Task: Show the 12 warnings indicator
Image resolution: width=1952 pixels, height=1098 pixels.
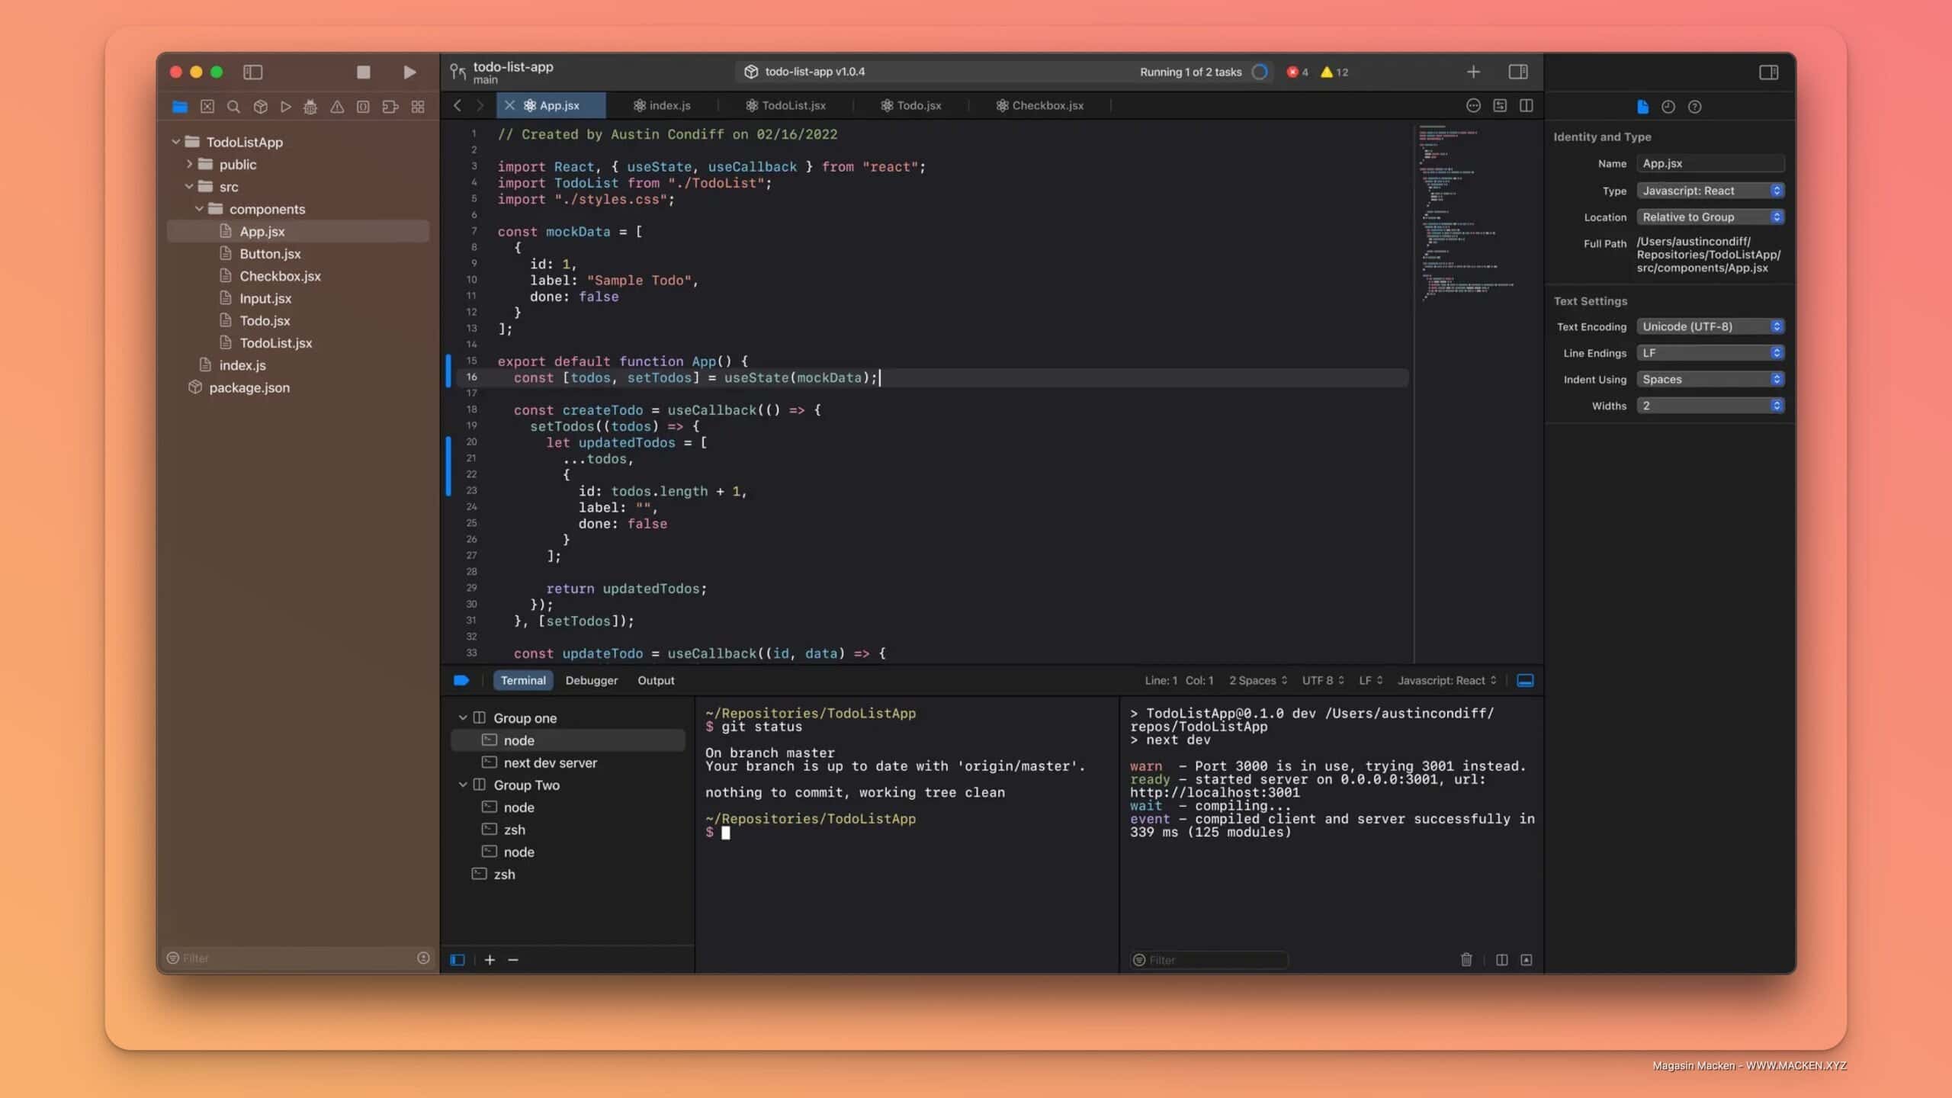Action: pyautogui.click(x=1334, y=72)
